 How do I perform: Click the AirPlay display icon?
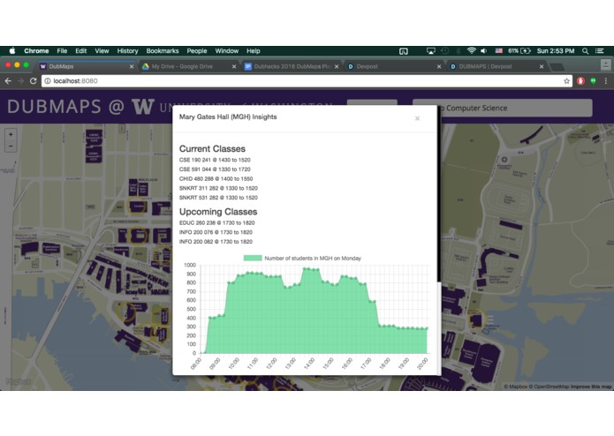(431, 51)
